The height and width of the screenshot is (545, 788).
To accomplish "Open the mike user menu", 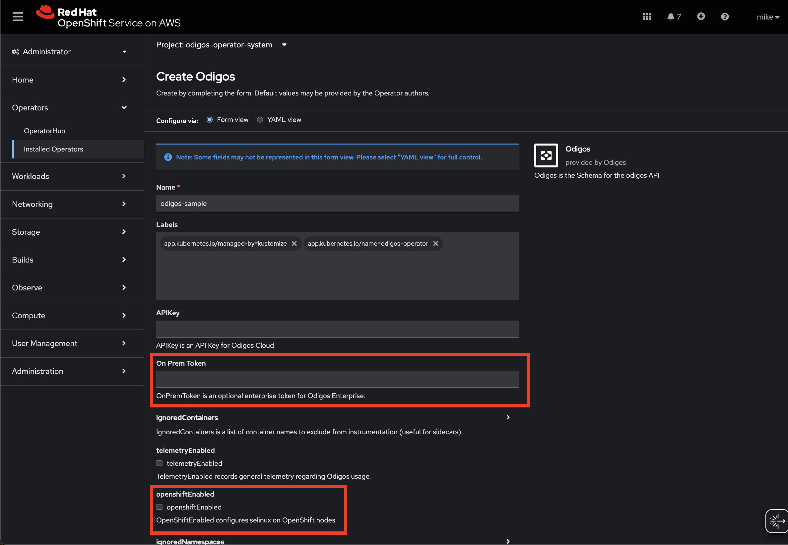I will (767, 17).
